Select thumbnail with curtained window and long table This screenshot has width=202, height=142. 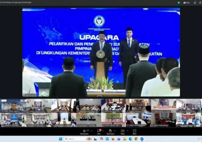tap(64, 120)
